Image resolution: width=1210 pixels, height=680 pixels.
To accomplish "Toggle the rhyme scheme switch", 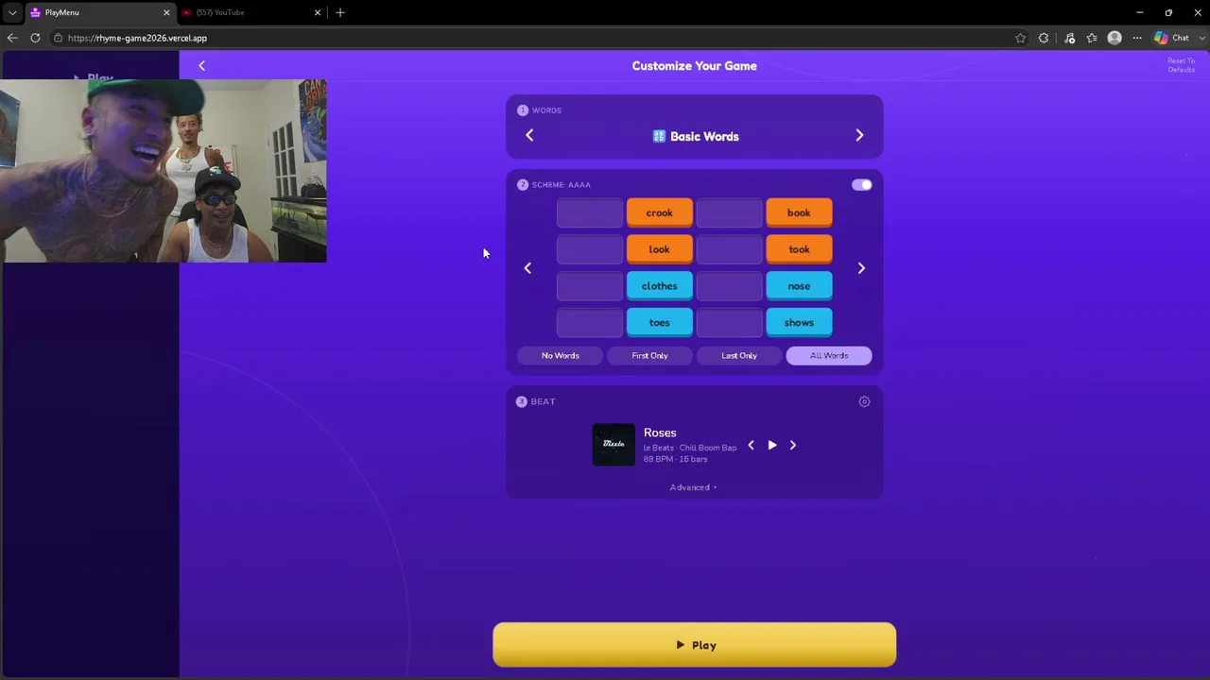I will point(861,185).
